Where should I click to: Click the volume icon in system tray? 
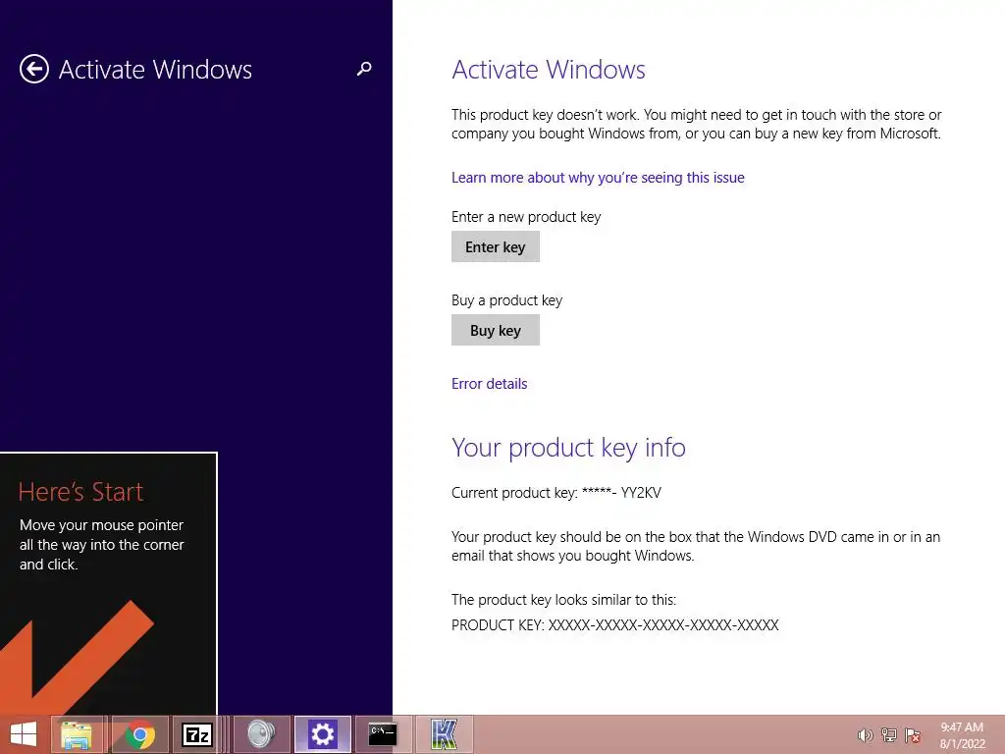tap(865, 735)
